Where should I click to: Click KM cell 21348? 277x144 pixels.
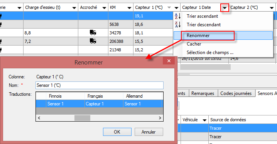click(x=121, y=50)
